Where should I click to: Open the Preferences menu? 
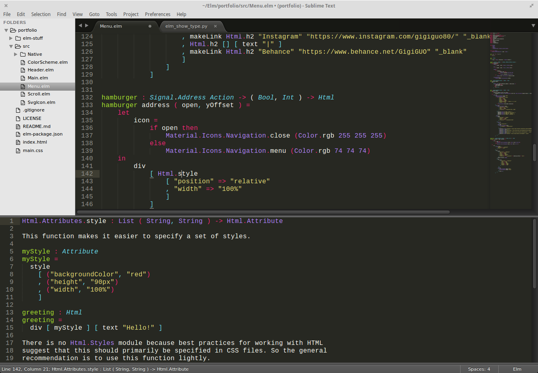click(x=157, y=14)
